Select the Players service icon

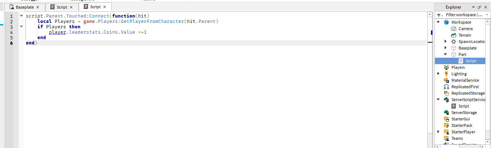446,67
